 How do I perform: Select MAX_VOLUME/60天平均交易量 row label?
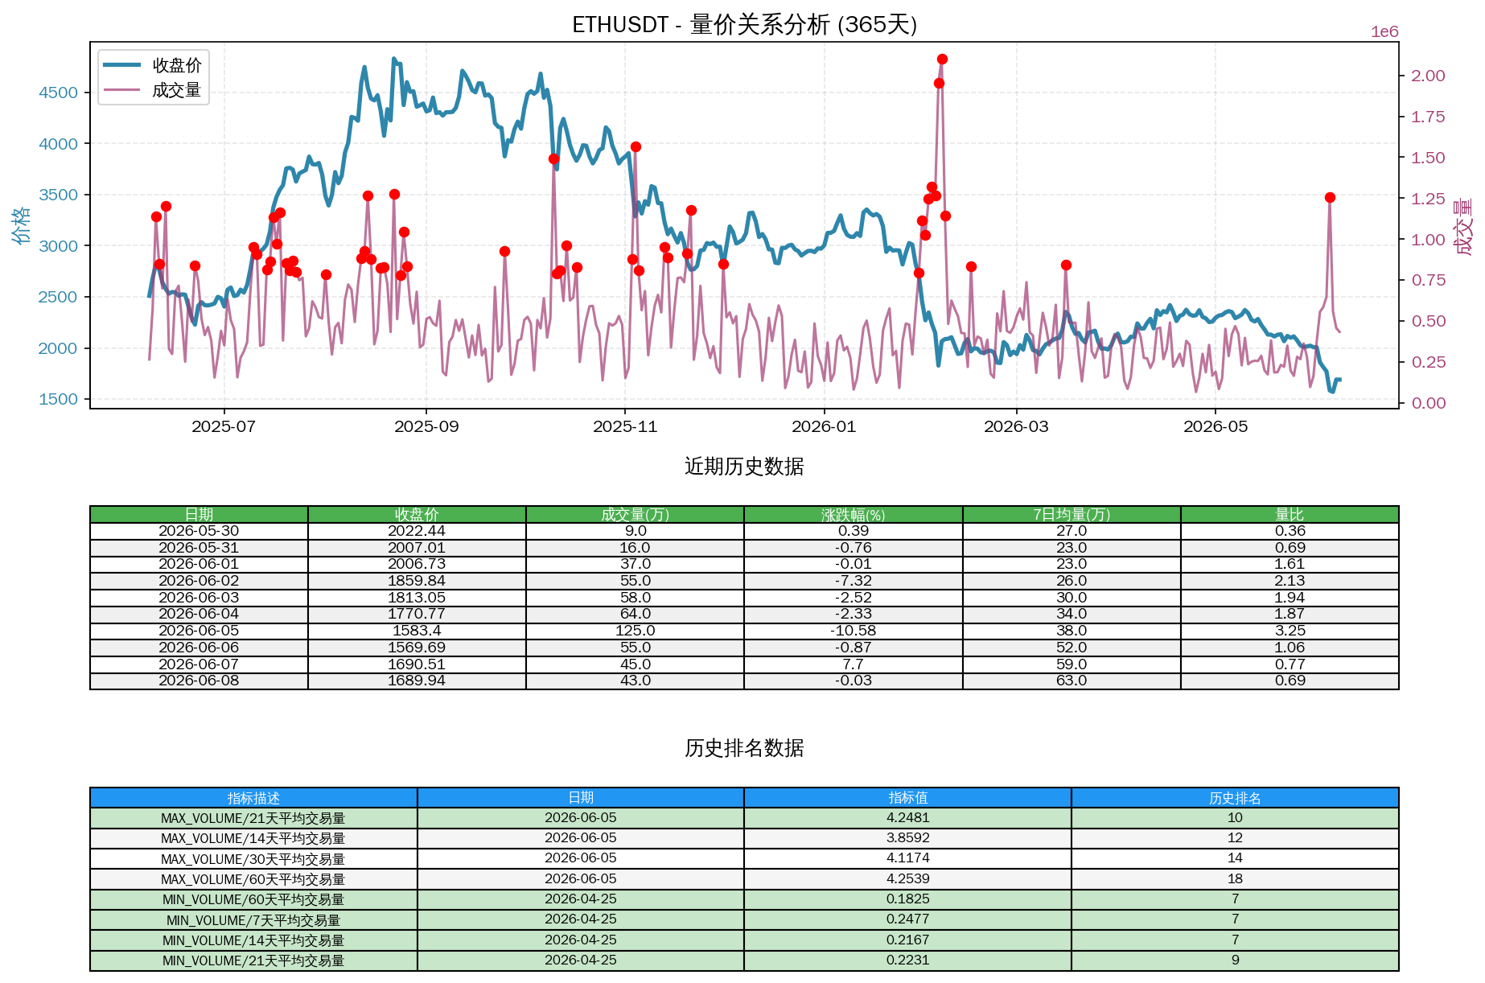click(253, 879)
